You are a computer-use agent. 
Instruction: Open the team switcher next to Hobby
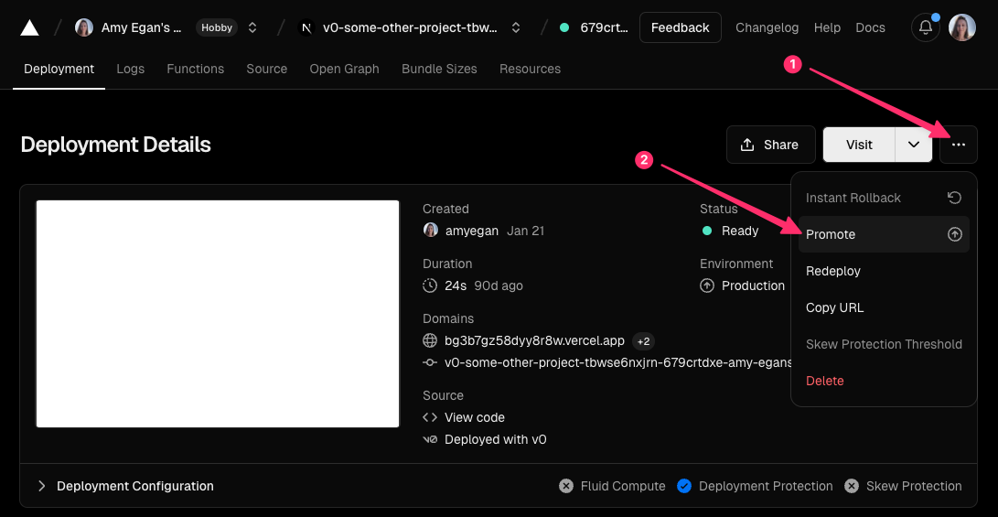pyautogui.click(x=252, y=27)
